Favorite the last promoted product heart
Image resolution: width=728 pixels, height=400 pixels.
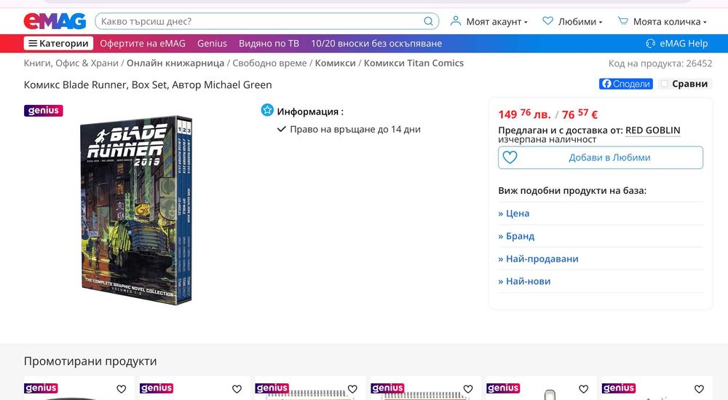tap(699, 389)
